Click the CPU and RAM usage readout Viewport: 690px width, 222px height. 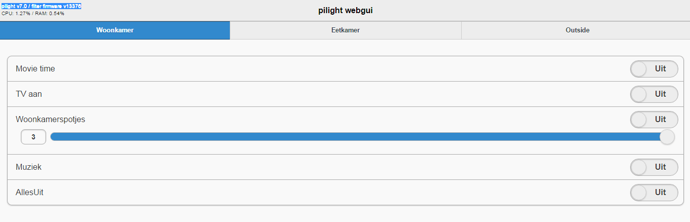(33, 13)
